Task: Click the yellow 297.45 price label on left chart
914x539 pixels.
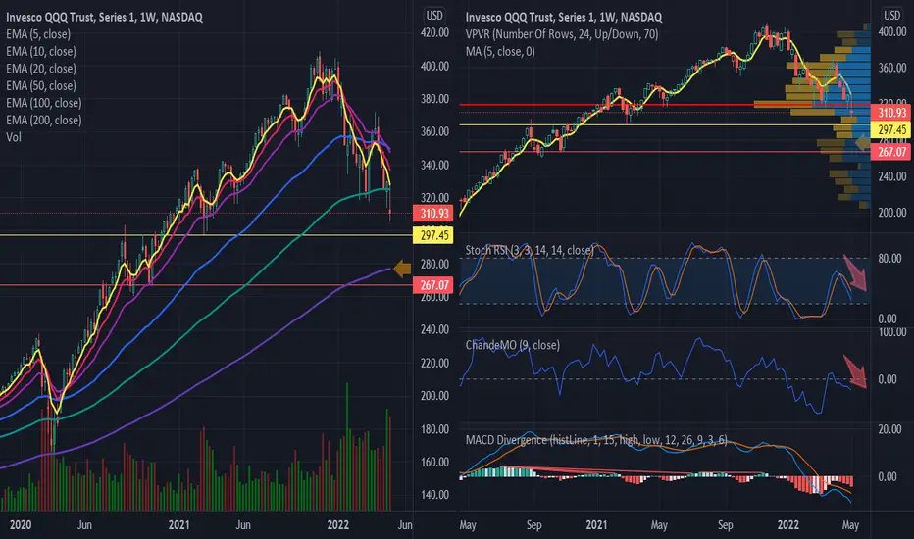Action: (x=434, y=235)
